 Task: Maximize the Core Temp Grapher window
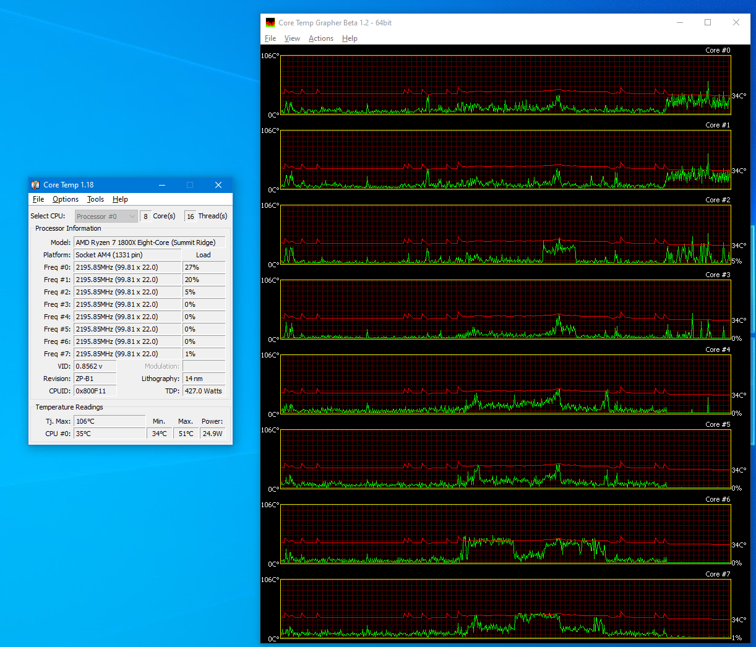pyautogui.click(x=708, y=23)
